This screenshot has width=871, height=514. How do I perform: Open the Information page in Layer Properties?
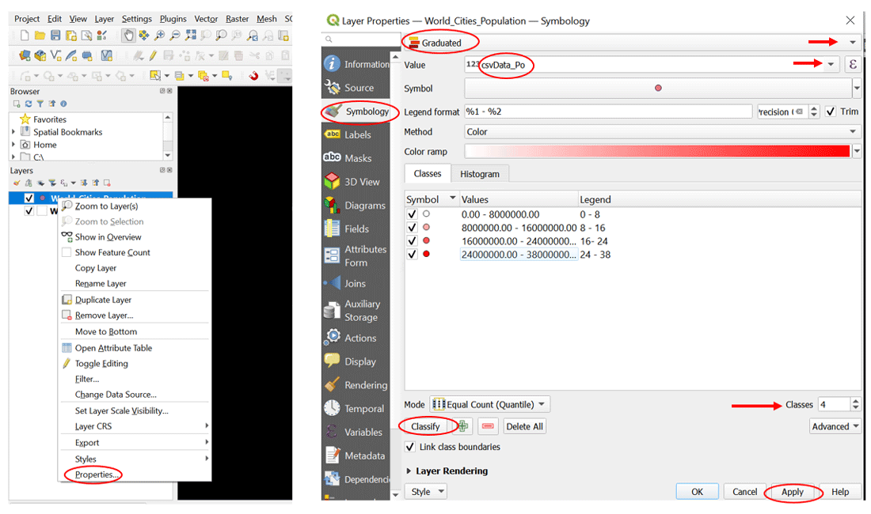coord(356,64)
